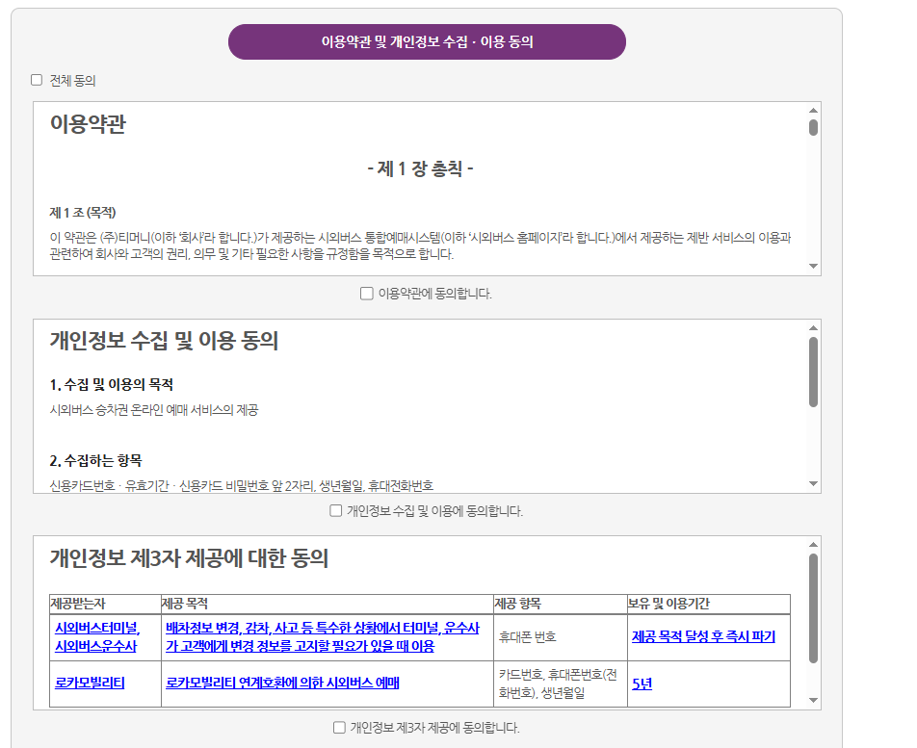Click scroll-down arrow in 제3자 제공 box

point(813,700)
